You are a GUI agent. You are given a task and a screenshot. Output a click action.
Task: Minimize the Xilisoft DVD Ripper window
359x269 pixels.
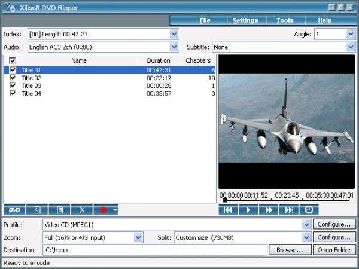coord(331,7)
